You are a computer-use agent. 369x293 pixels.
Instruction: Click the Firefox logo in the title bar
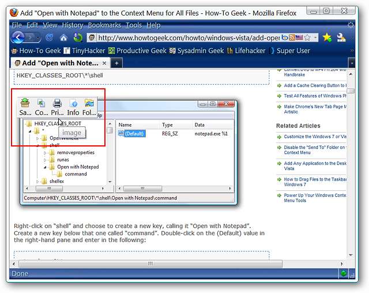(14, 13)
